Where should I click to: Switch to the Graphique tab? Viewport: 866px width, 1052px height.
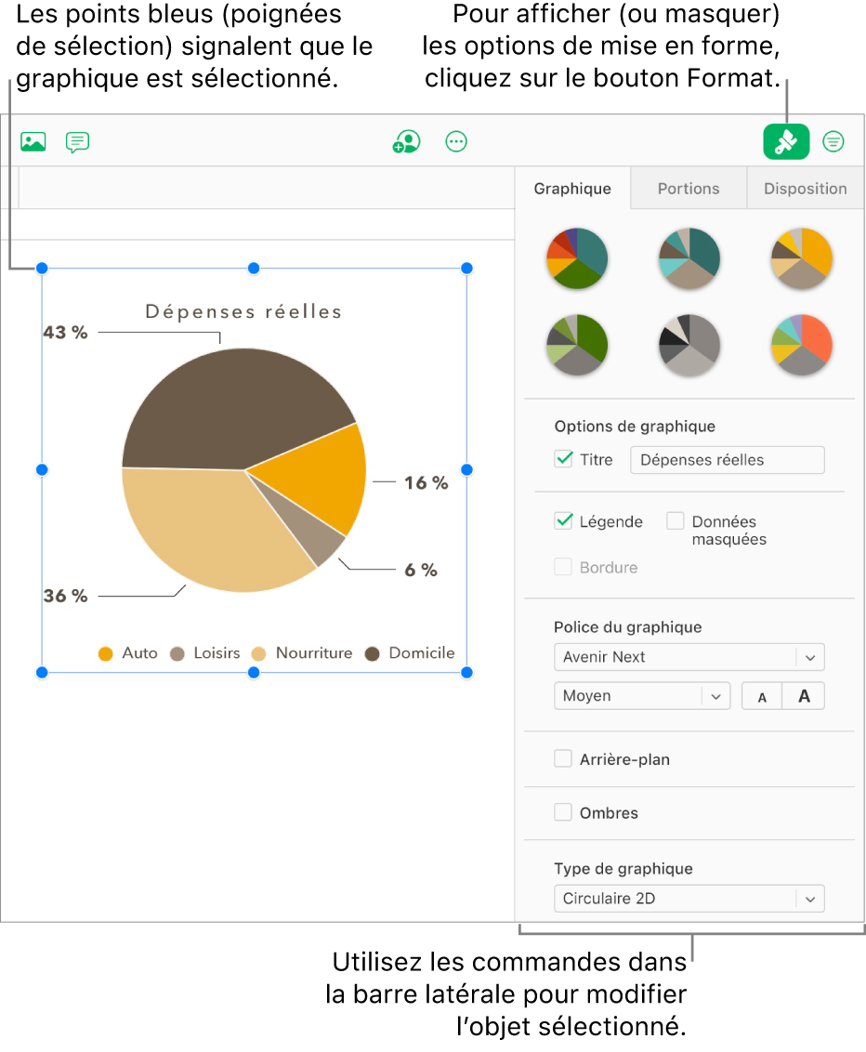click(x=572, y=189)
